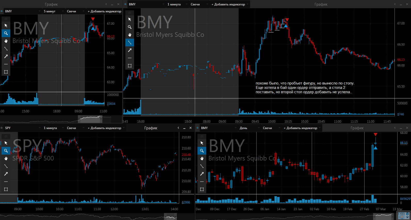Select pointer tool in SPY chart
Viewport: 411px width, 220px height.
tap(6, 143)
